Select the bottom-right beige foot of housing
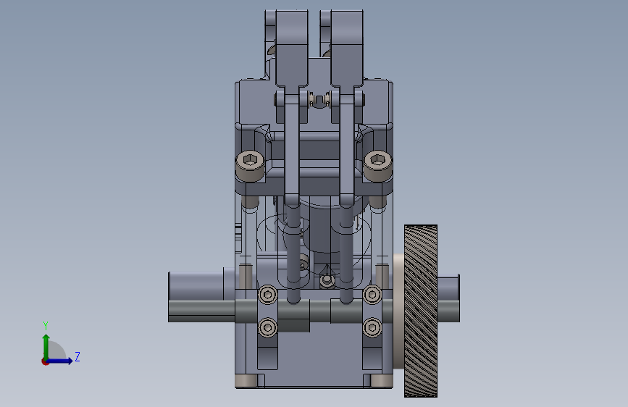Screen dimensions: 628x407 [x=381, y=380]
